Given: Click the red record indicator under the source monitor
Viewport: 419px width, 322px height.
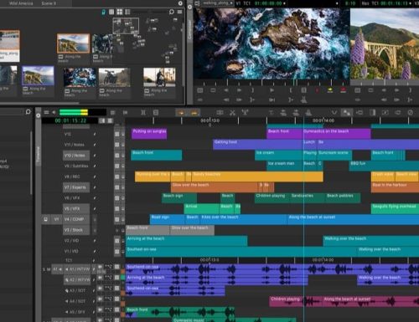Looking at the screenshot, I should pyautogui.click(x=317, y=90).
